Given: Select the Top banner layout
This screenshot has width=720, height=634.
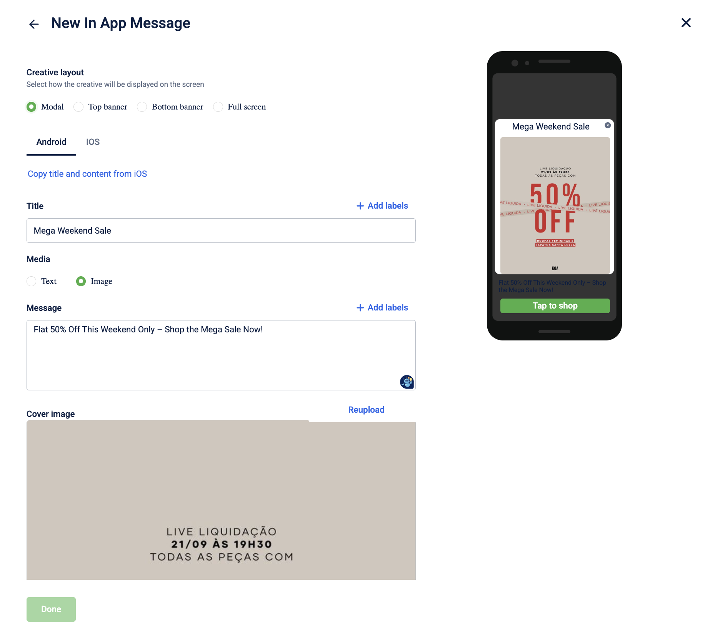Looking at the screenshot, I should coord(78,107).
